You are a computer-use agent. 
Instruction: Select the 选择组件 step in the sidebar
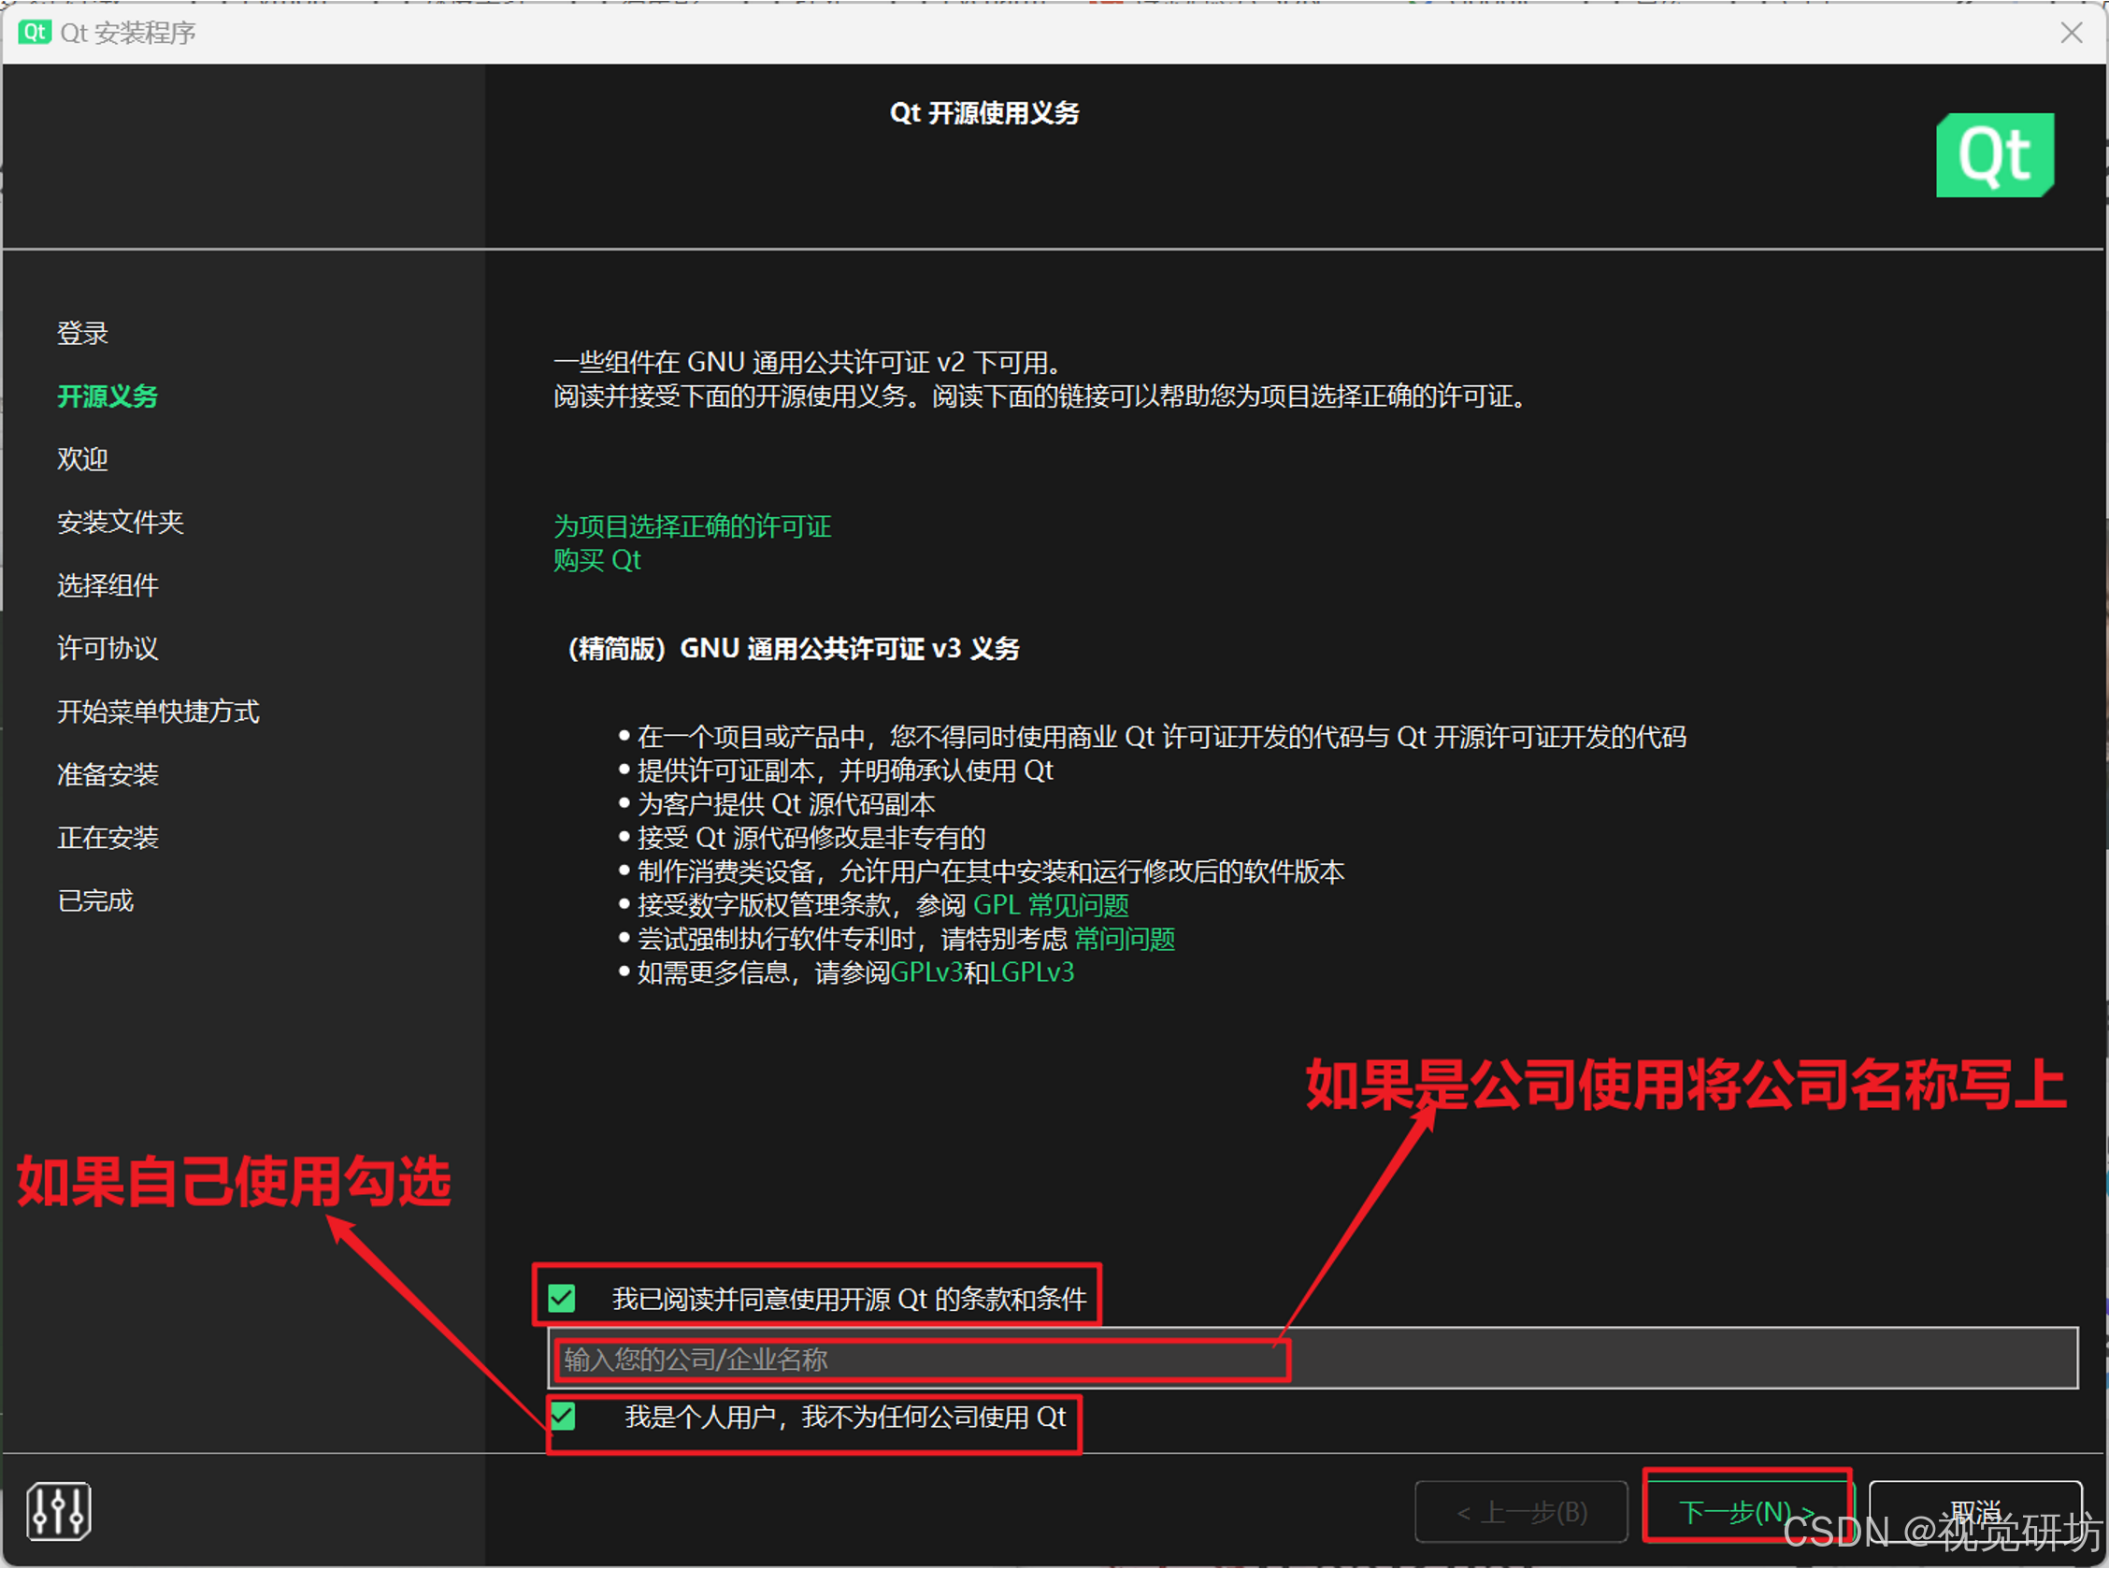(108, 585)
